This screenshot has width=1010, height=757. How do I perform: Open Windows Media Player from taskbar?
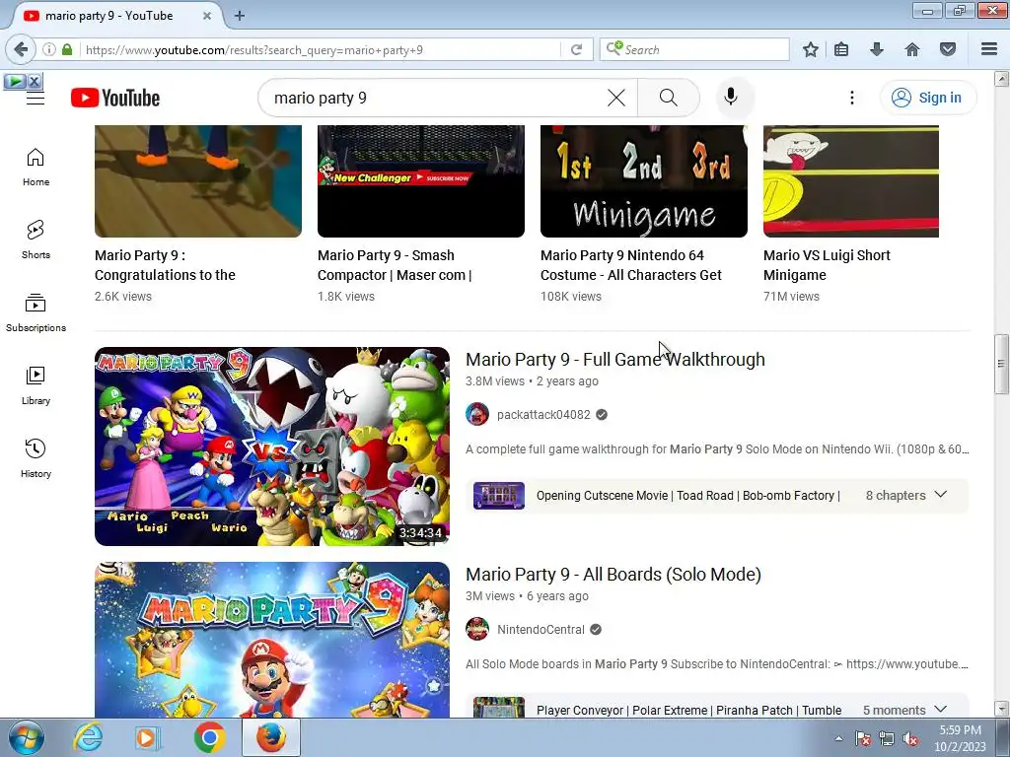(x=147, y=737)
